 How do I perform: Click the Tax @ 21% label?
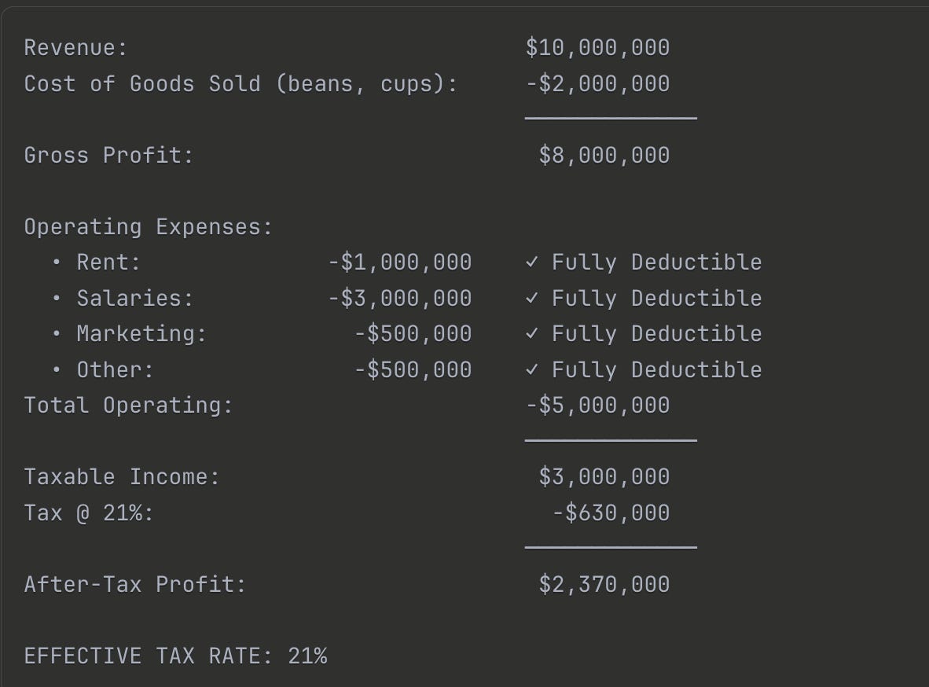[x=89, y=512]
